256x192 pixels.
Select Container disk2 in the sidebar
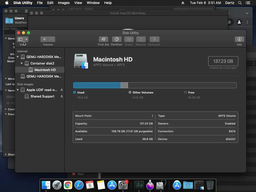point(40,63)
